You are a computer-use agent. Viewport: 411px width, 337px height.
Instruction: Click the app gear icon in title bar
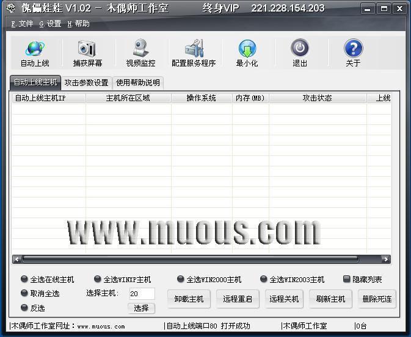coord(11,9)
